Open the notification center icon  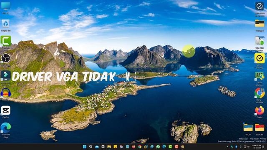tap(263, 147)
